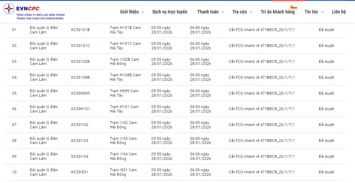Select station code KC53101C
The image size is (355, 183).
(x=80, y=46)
